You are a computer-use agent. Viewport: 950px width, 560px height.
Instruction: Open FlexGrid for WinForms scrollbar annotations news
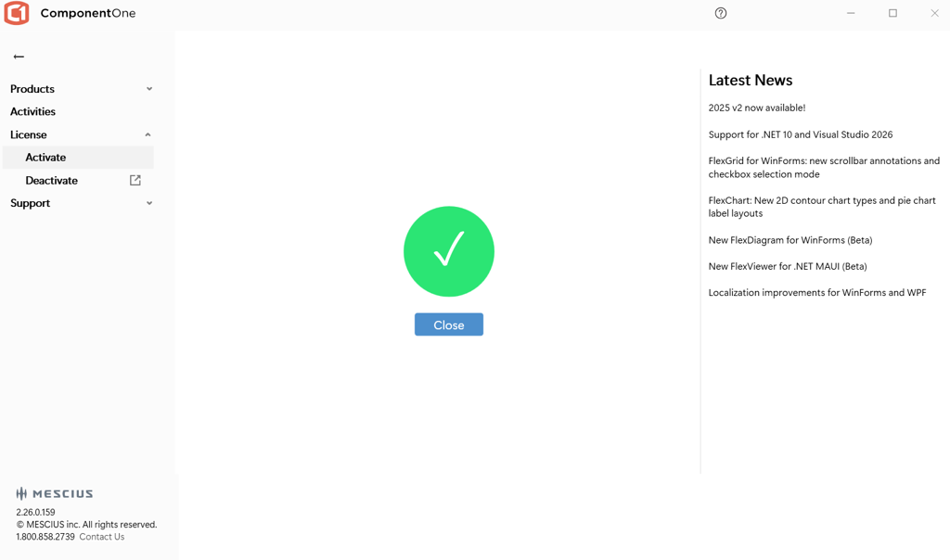(x=824, y=167)
